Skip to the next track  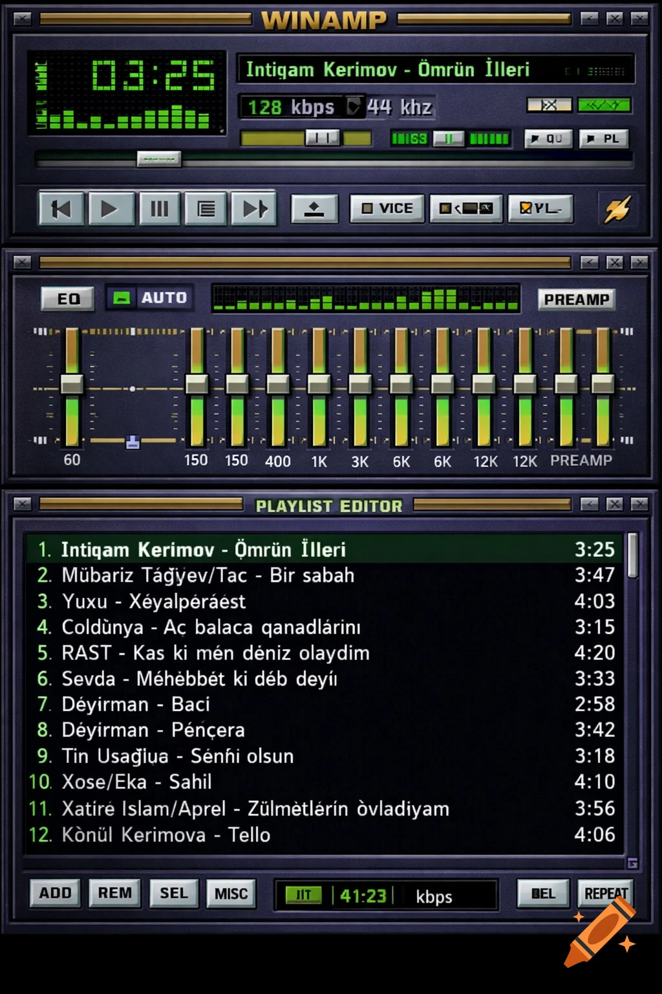254,208
